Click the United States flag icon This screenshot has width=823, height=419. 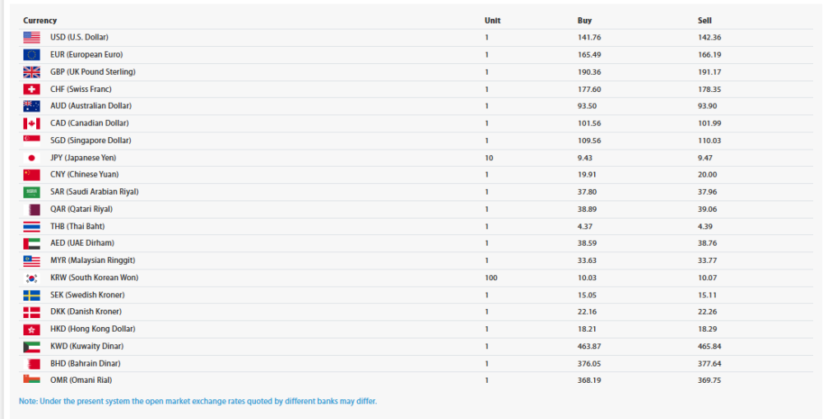31,37
